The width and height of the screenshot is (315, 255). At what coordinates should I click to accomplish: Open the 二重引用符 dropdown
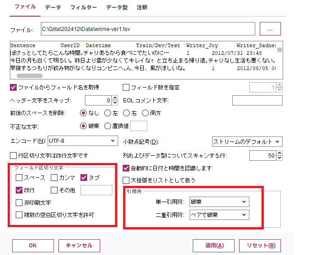tap(219, 215)
